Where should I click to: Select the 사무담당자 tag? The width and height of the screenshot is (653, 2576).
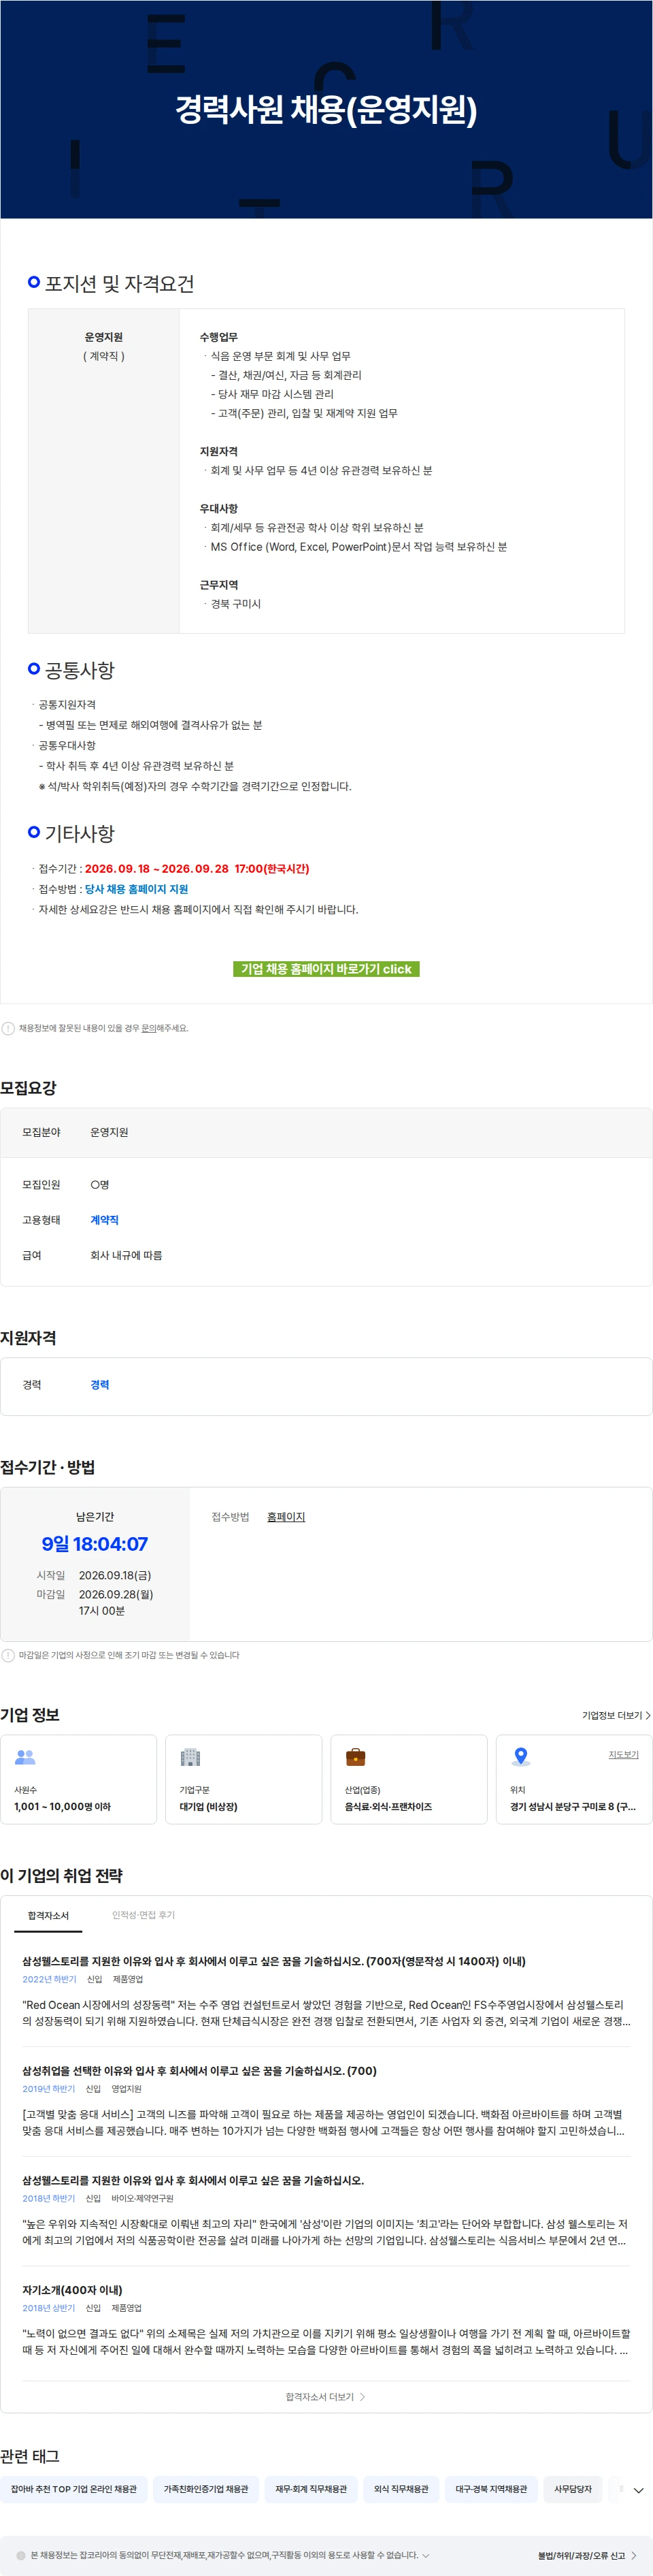(x=573, y=2489)
